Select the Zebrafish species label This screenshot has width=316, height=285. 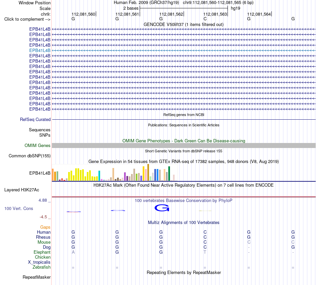tap(42, 267)
